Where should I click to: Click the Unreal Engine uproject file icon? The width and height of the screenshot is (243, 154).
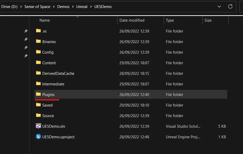coord(38,136)
